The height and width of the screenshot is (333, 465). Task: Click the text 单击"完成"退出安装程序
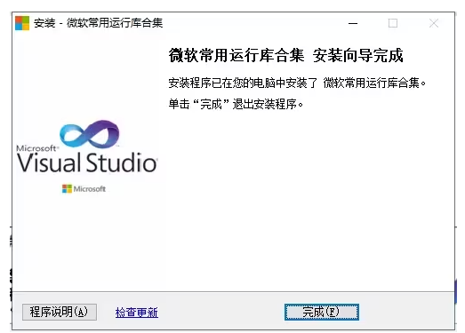click(x=236, y=104)
